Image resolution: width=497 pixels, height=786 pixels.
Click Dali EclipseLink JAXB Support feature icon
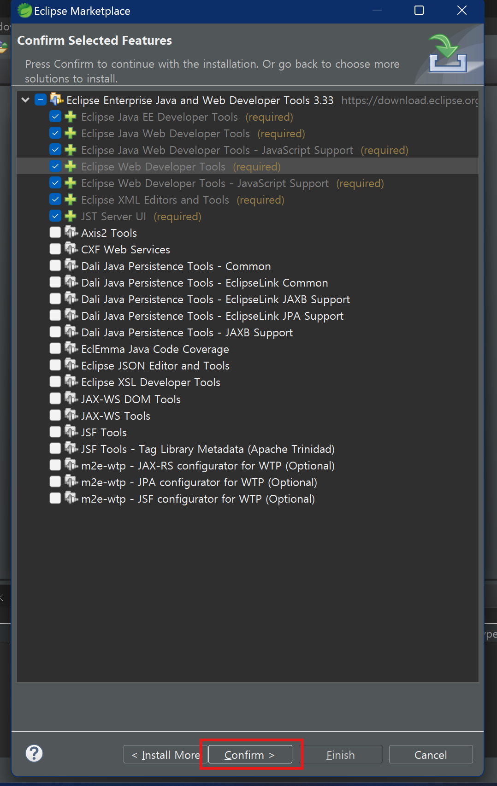click(x=71, y=298)
